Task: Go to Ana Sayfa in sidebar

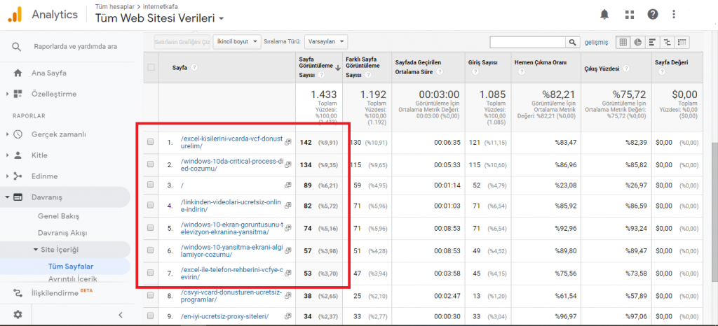Action: pyautogui.click(x=49, y=73)
